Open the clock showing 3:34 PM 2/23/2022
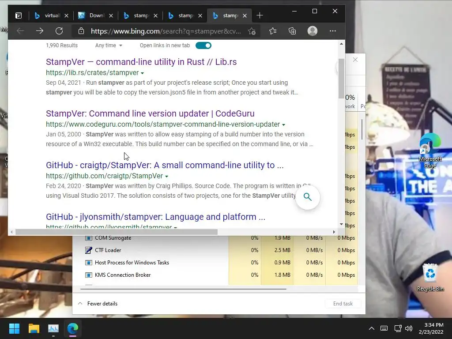This screenshot has width=452, height=339. point(431,328)
